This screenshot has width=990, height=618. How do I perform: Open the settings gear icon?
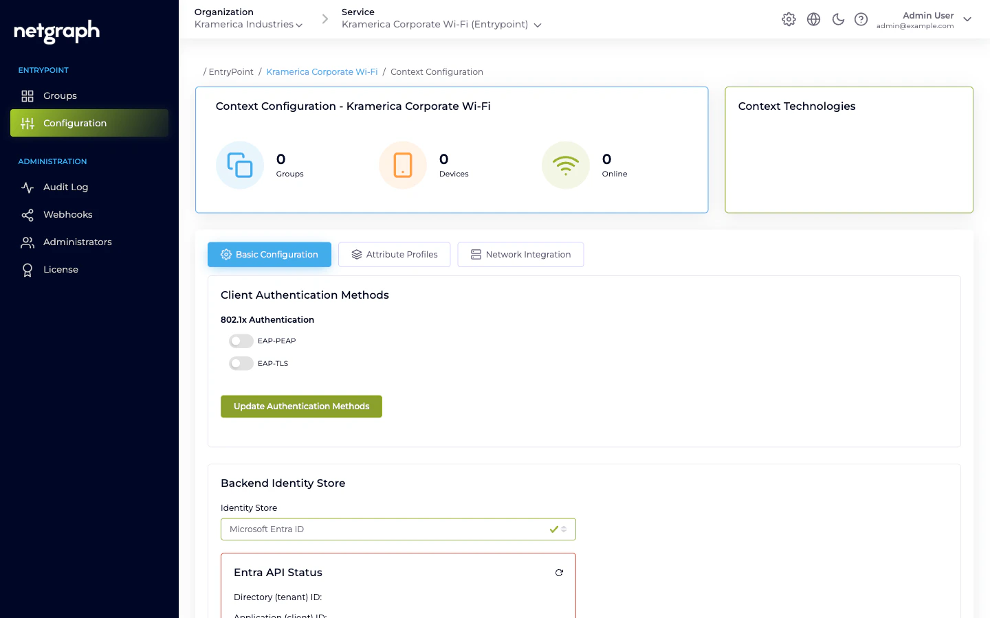[x=789, y=19]
